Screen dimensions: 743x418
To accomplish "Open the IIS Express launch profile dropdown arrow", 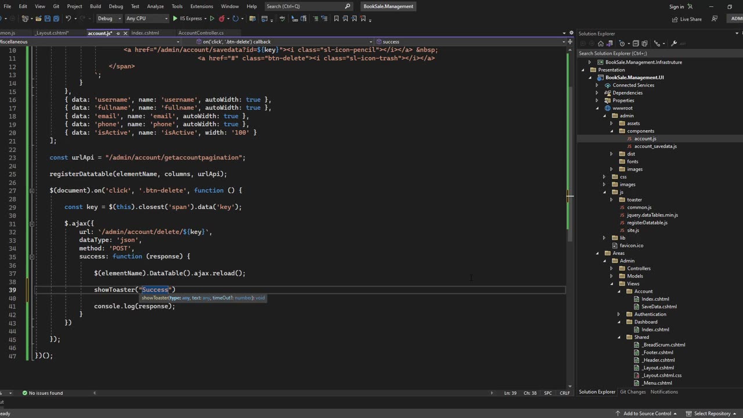I will pos(205,19).
